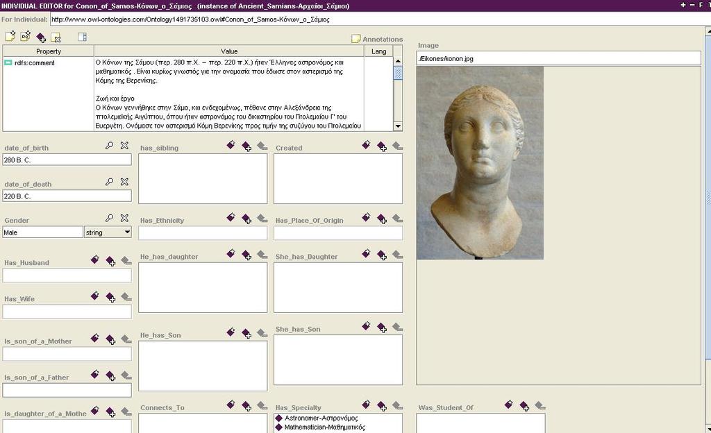Add an existing instance to Has_Ethnicity
The width and height of the screenshot is (711, 433).
tap(246, 219)
